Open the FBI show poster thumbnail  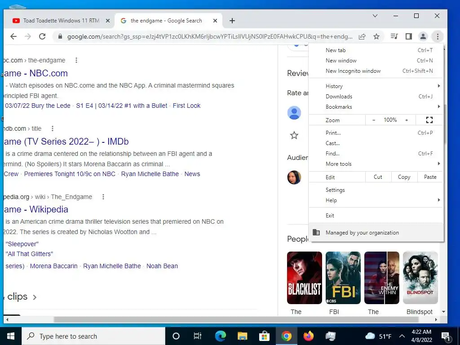[x=343, y=278]
